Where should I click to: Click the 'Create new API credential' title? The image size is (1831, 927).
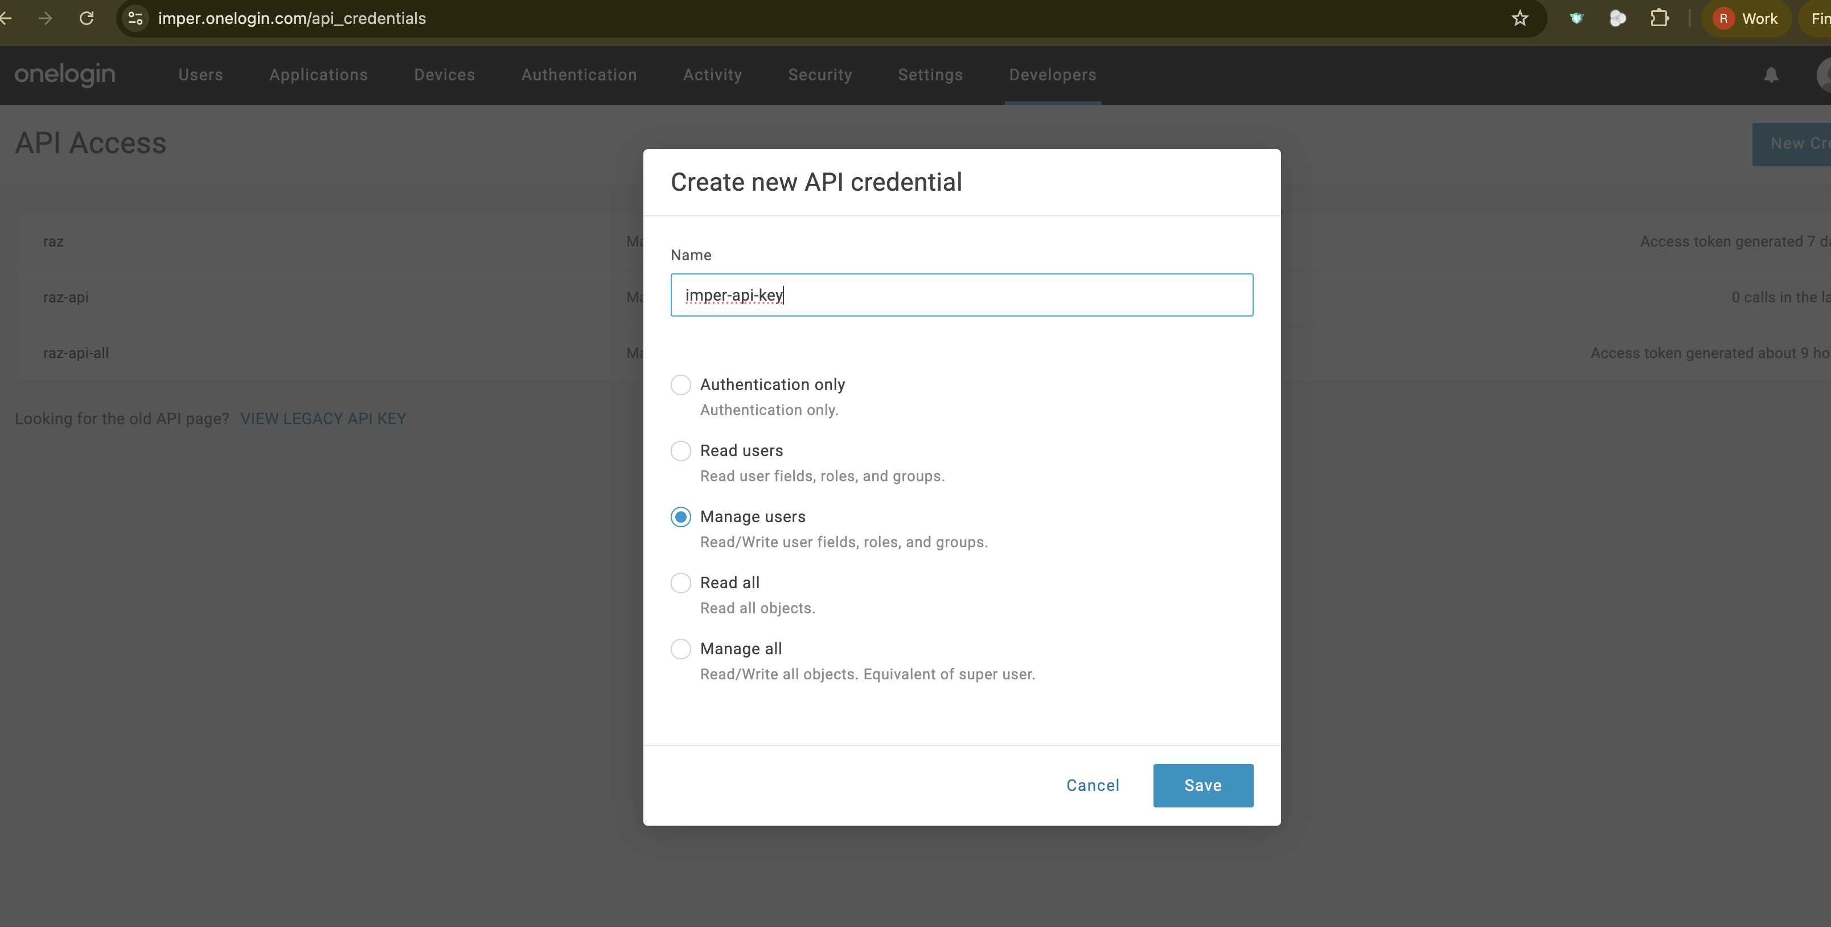point(816,182)
